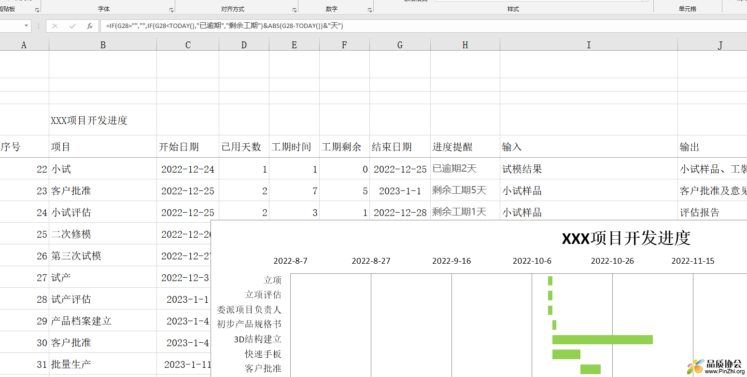
Task: Select column B header
Action: click(103, 45)
